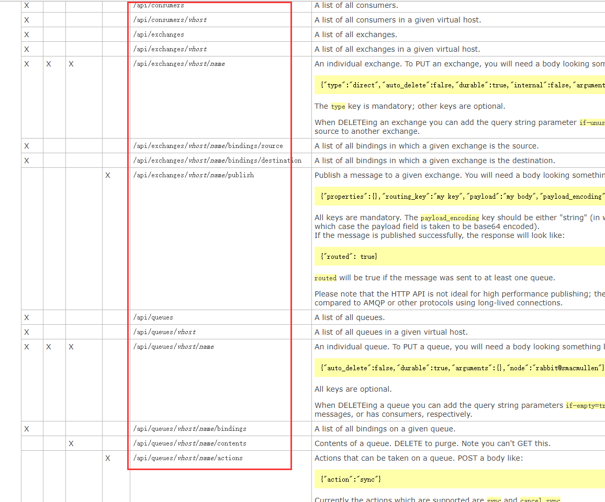Viewport: 605px width, 502px height.
Task: Click first-column X in /api/queues/vhost/name/bindings row
Action: tap(27, 429)
